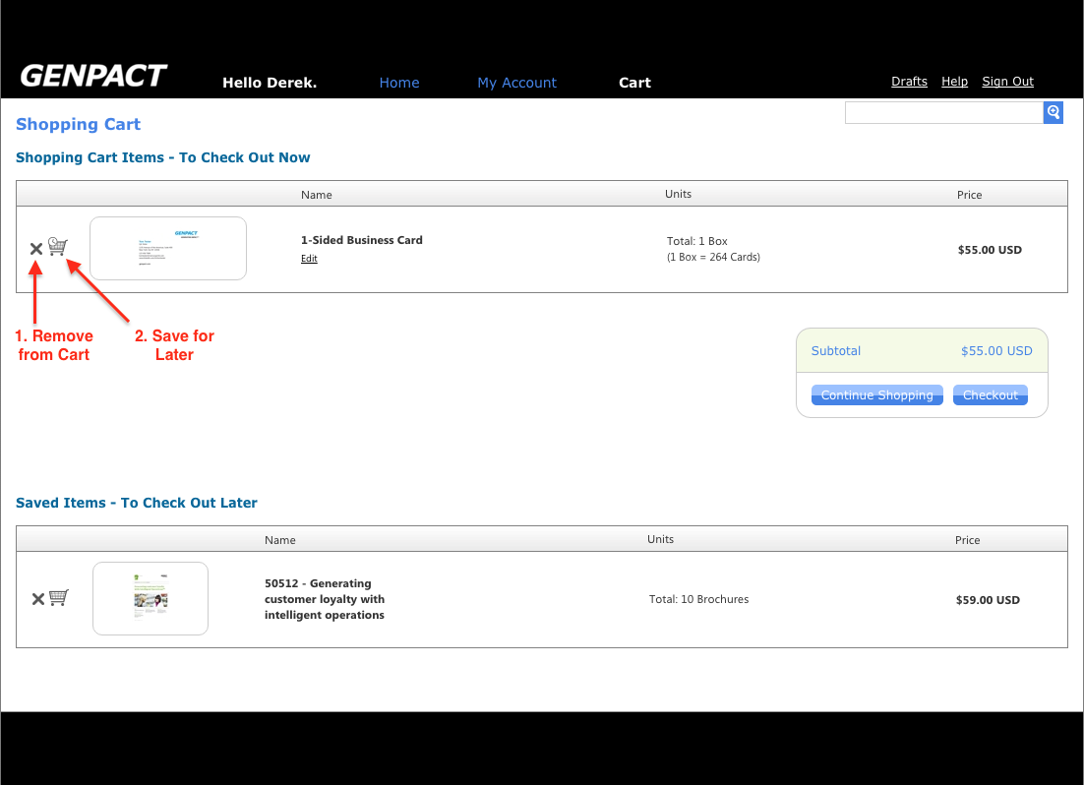Delete the saved brochure item

38,599
